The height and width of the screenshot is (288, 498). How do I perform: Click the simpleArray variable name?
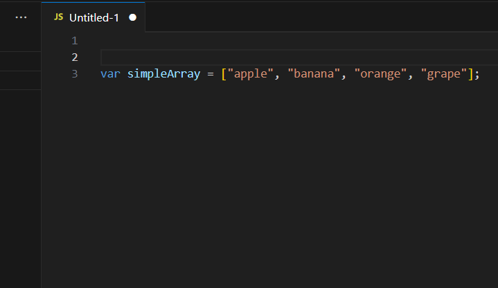point(163,73)
